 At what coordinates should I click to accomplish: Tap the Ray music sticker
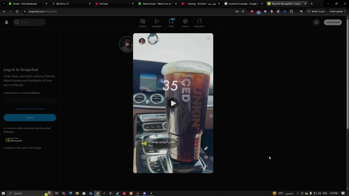coord(158,143)
